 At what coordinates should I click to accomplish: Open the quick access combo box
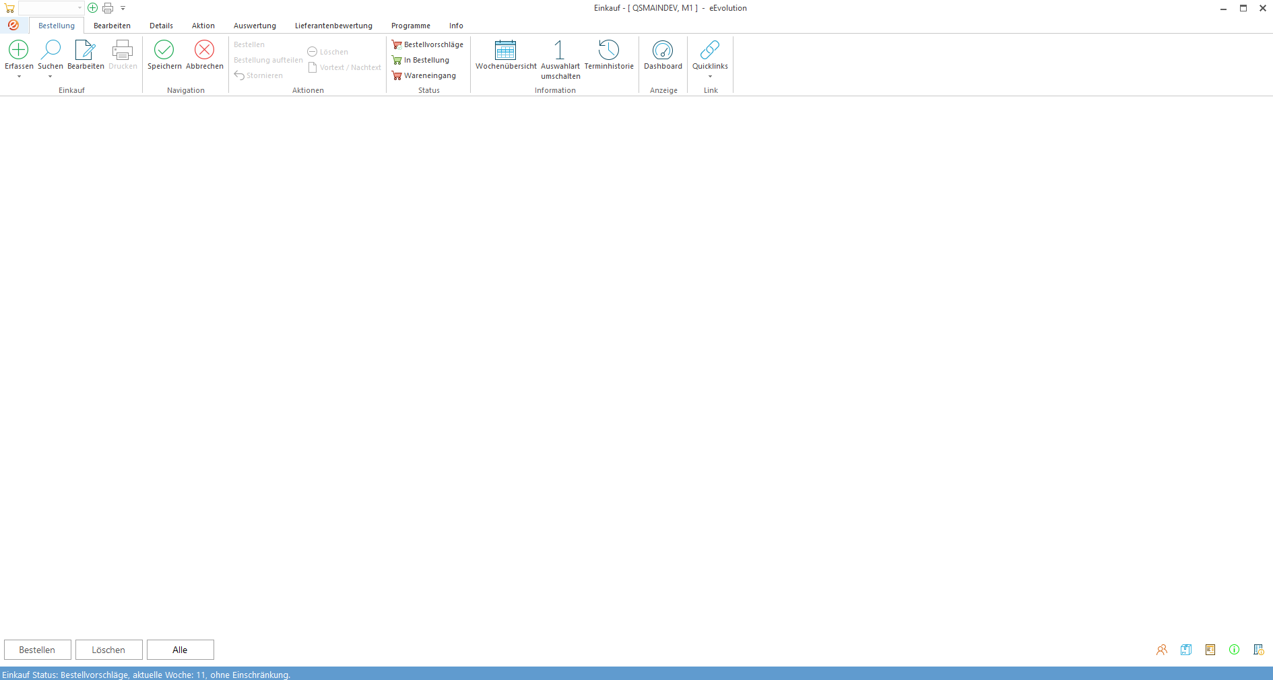tap(51, 8)
